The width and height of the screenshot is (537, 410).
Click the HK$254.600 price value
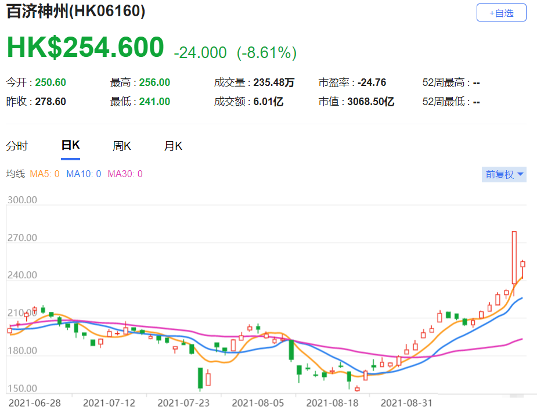tap(85, 47)
